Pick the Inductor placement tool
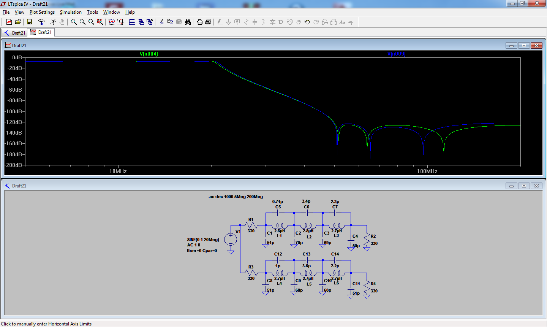 (x=264, y=22)
